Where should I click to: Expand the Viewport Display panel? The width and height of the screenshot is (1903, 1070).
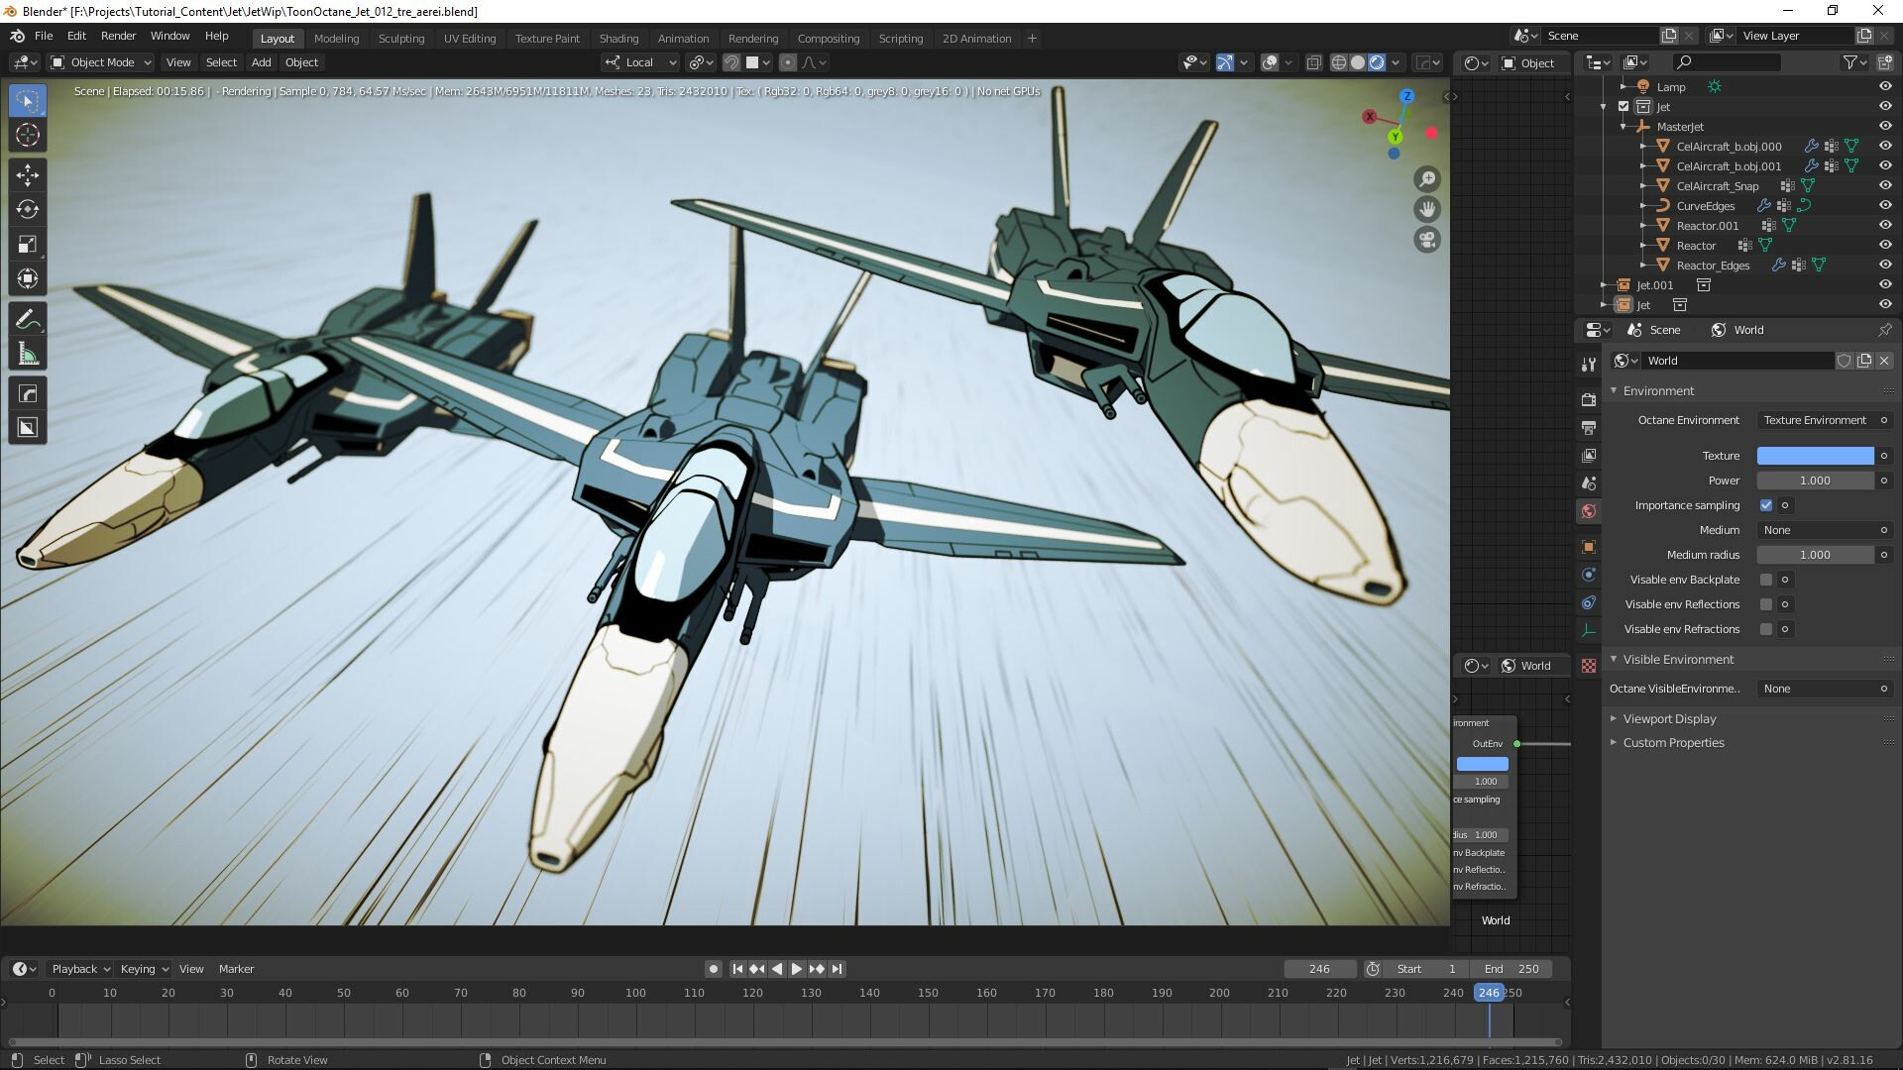coord(1669,719)
